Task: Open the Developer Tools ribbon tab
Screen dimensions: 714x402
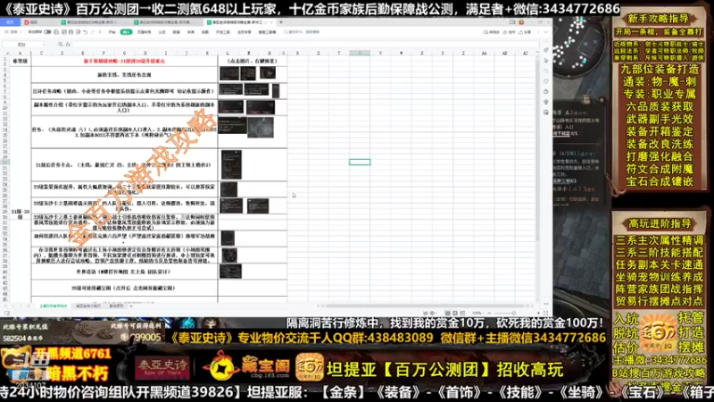Action: coord(222,32)
